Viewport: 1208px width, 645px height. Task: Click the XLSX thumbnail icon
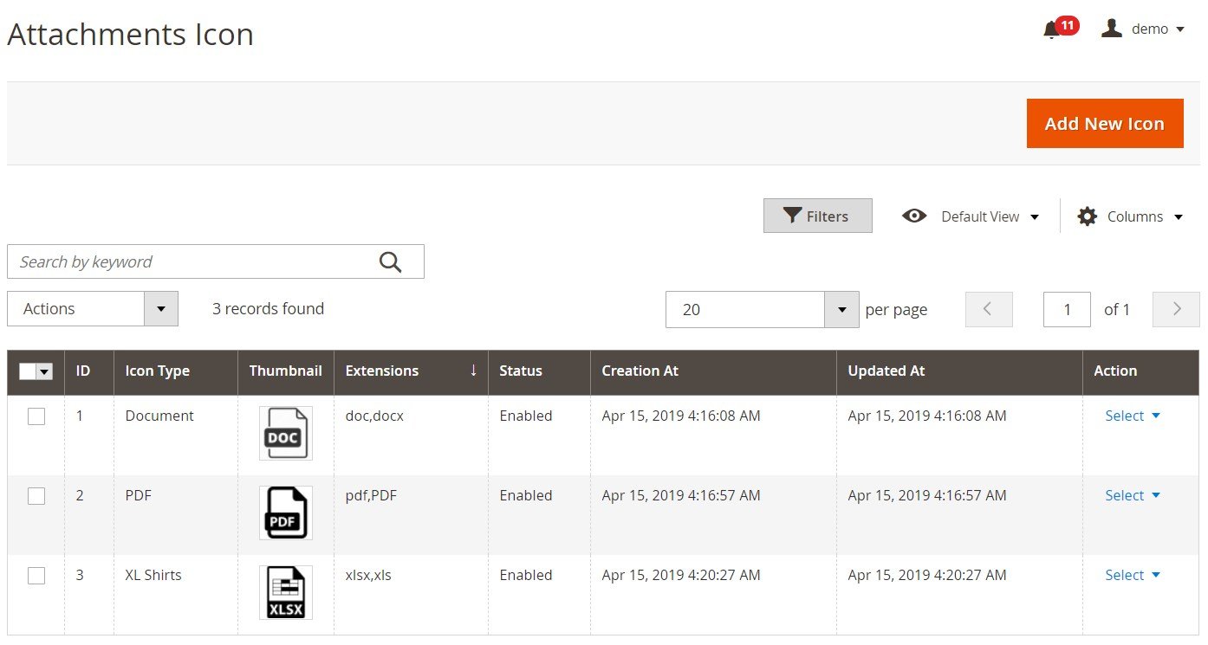[x=286, y=592]
